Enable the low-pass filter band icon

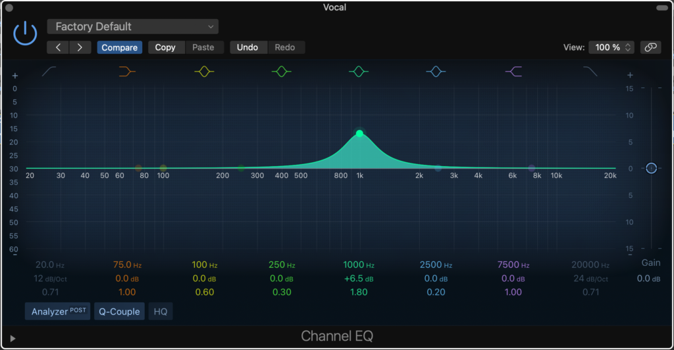[590, 71]
